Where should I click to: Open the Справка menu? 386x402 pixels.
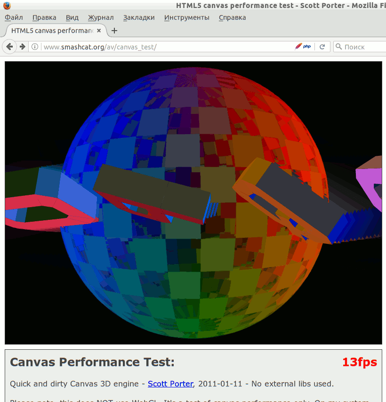click(x=232, y=17)
